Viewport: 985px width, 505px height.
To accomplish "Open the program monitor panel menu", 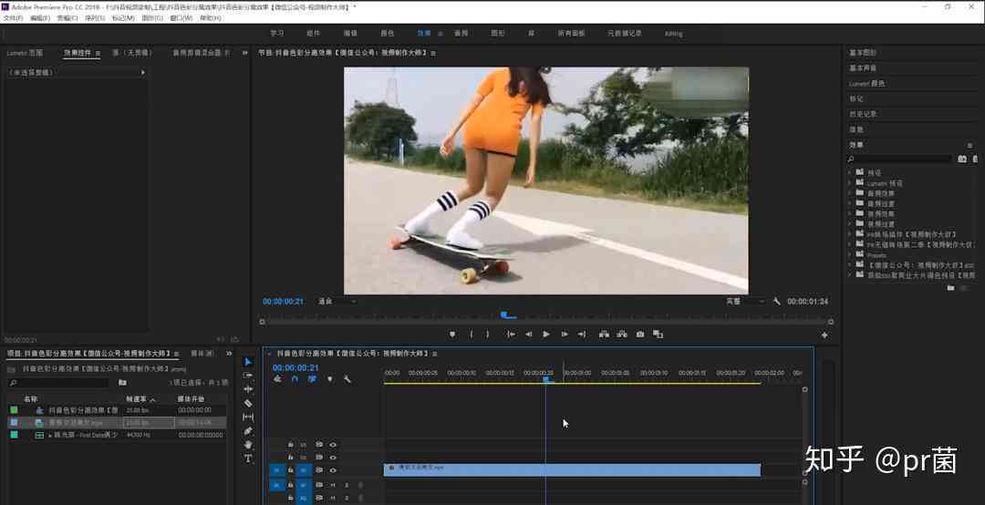I will 433,54.
